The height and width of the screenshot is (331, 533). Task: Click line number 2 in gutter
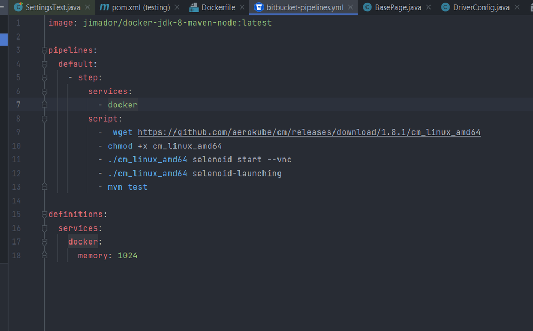(18, 36)
